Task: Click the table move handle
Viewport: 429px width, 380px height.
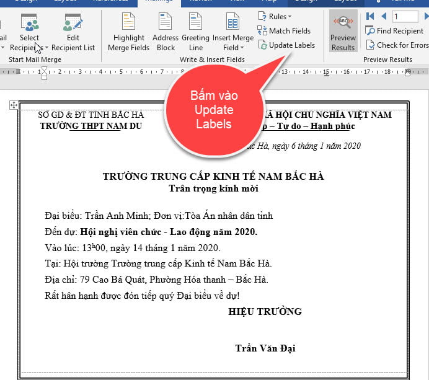Action: 14,105
